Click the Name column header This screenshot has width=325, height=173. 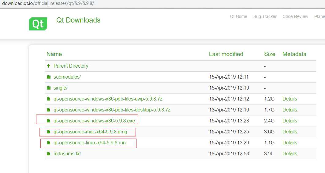pos(54,54)
